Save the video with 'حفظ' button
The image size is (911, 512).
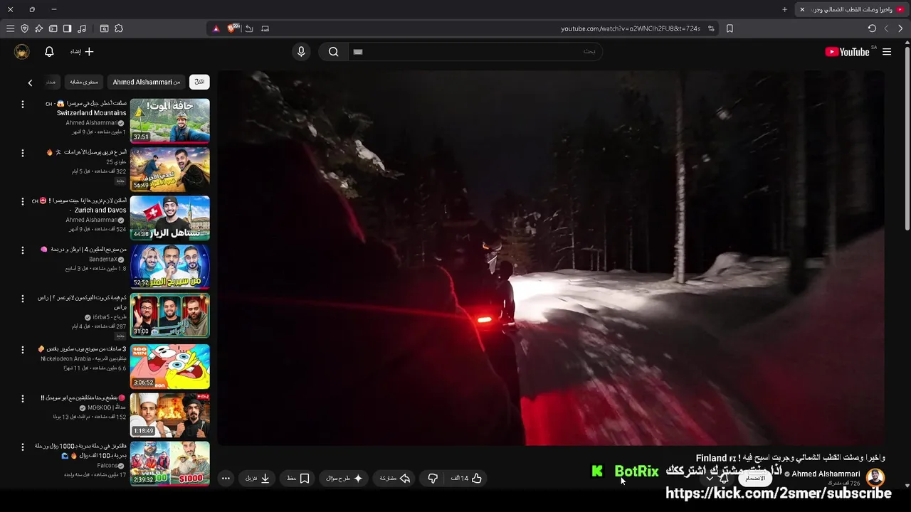pos(298,479)
